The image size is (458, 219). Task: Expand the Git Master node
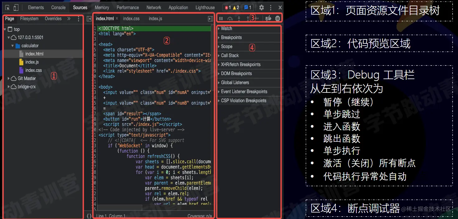click(x=9, y=78)
